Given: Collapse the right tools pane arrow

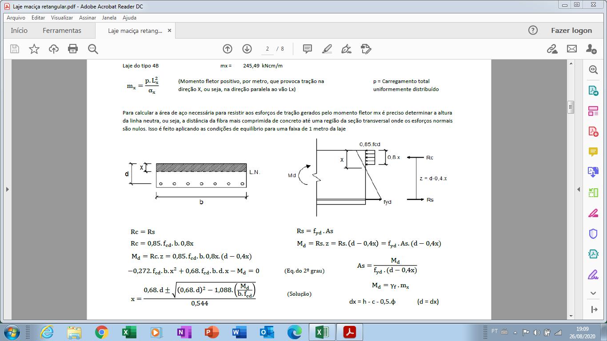Looking at the screenshot, I should [x=579, y=189].
